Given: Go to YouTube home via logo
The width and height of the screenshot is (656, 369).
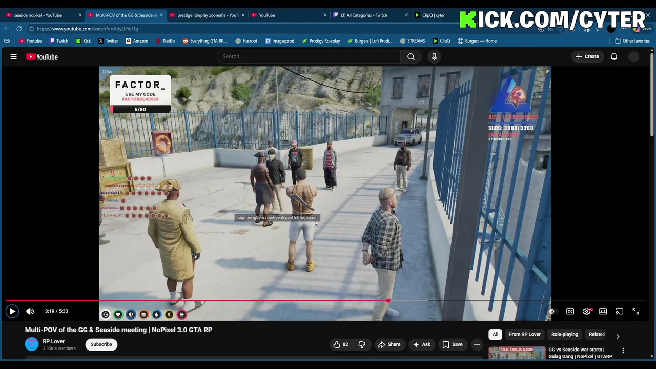Looking at the screenshot, I should pos(42,57).
